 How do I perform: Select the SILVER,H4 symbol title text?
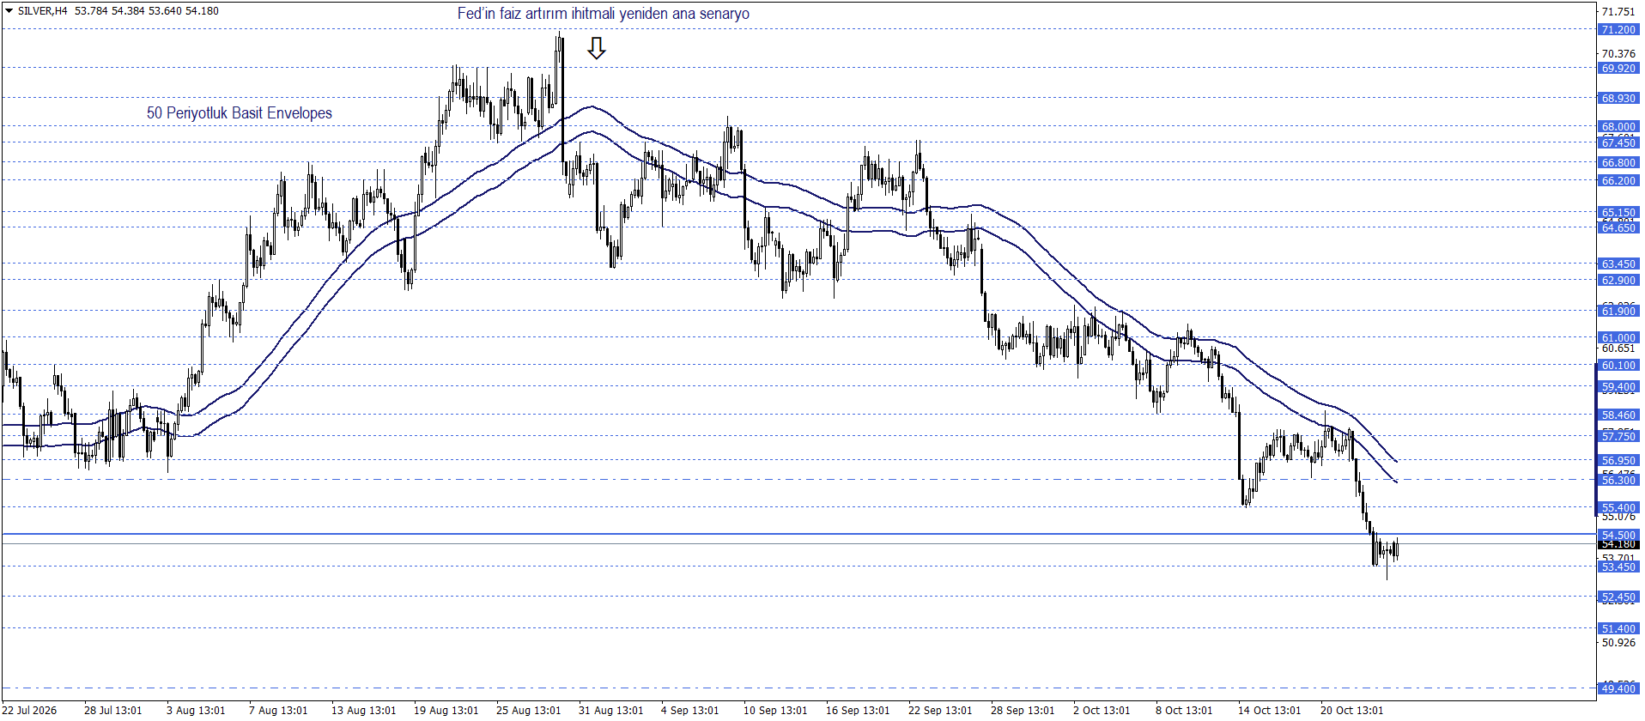click(x=43, y=11)
